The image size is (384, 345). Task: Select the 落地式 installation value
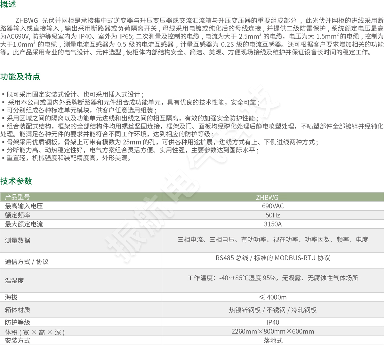(273, 341)
